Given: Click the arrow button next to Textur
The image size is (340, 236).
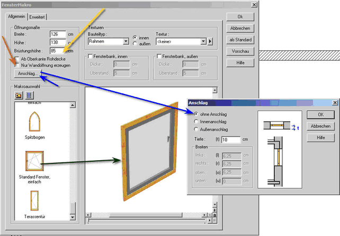Looking at the screenshot, I should pyautogui.click(x=210, y=41).
